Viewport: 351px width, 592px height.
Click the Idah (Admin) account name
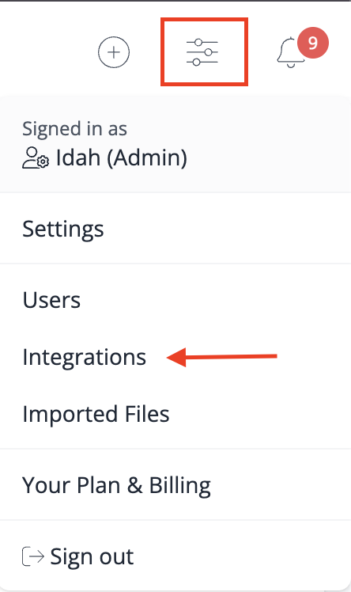[x=122, y=157]
